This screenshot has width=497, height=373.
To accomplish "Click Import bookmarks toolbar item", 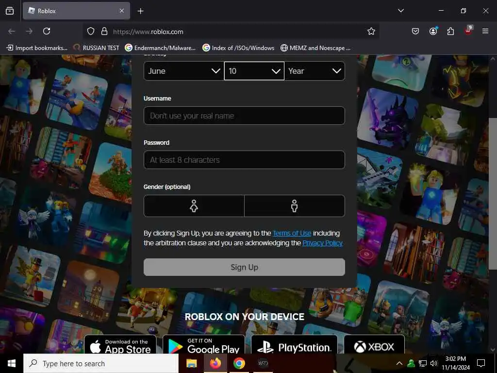I will coord(37,48).
